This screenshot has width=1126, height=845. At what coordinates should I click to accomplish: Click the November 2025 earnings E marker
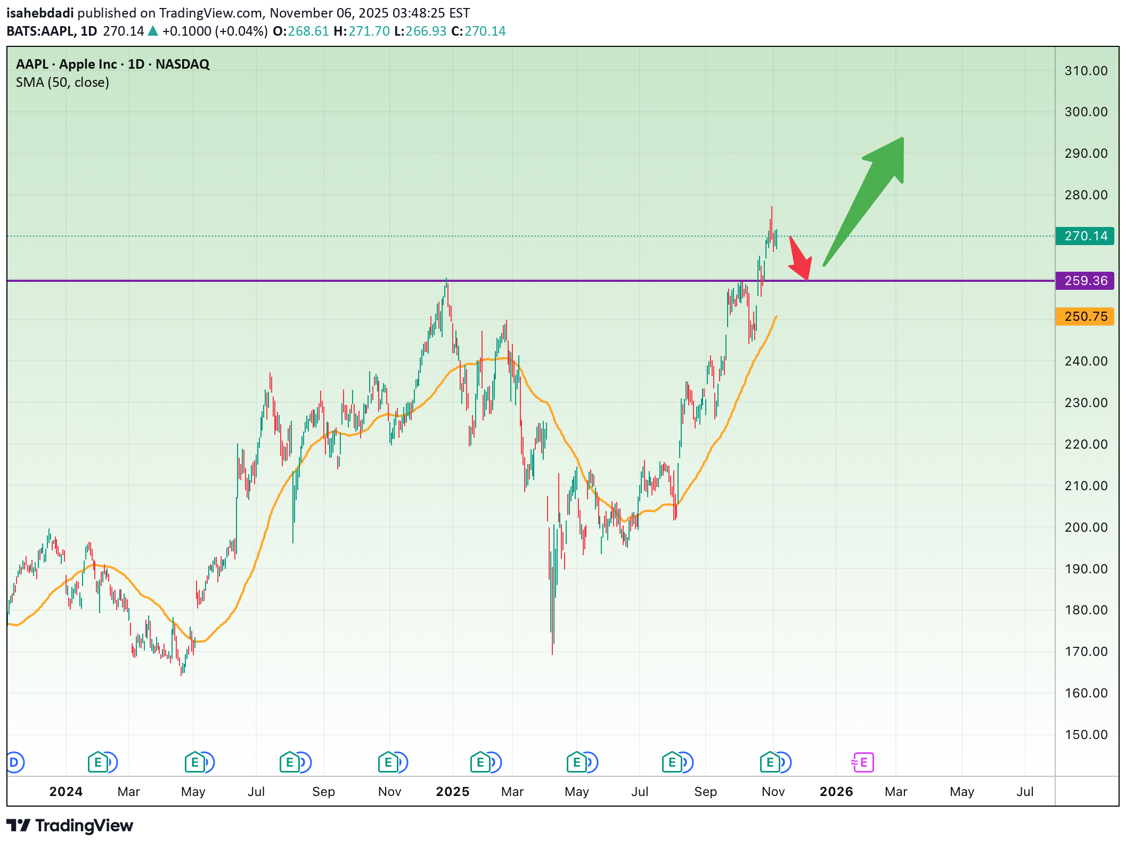point(770,762)
